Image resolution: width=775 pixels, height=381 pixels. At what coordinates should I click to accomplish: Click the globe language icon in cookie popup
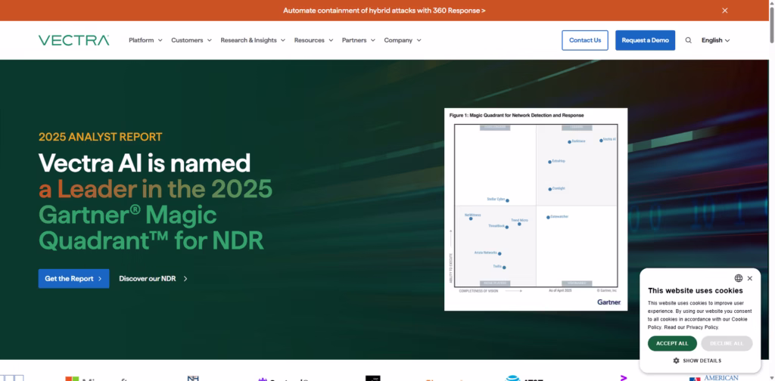[739, 278]
